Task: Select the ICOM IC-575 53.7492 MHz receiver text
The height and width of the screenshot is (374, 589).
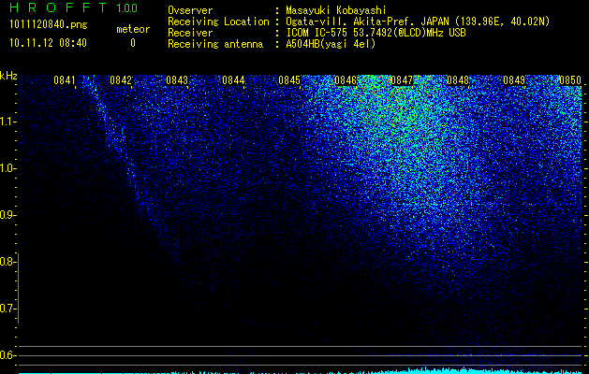Action: (375, 33)
